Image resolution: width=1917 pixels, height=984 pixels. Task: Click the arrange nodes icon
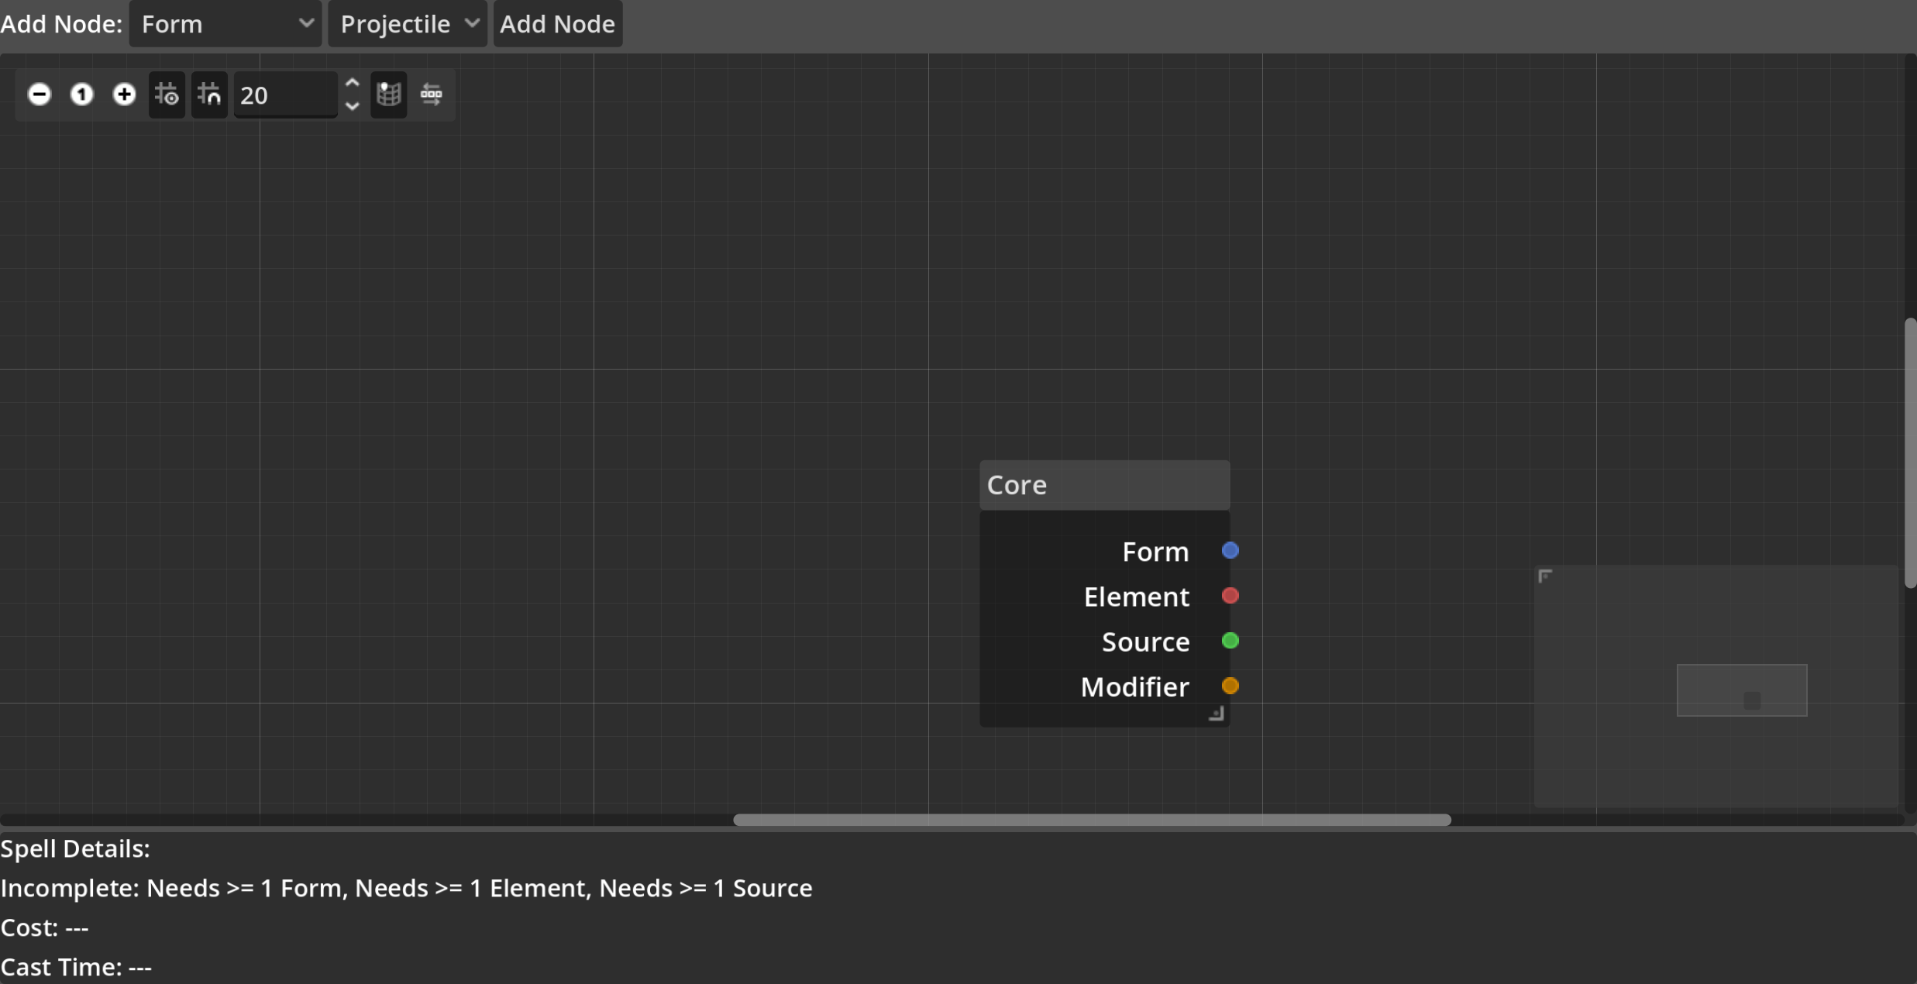coord(431,95)
